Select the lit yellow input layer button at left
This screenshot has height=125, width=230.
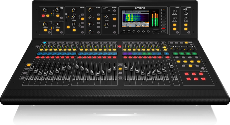tap(29, 65)
